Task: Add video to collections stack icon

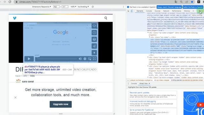Action: (x=94, y=39)
